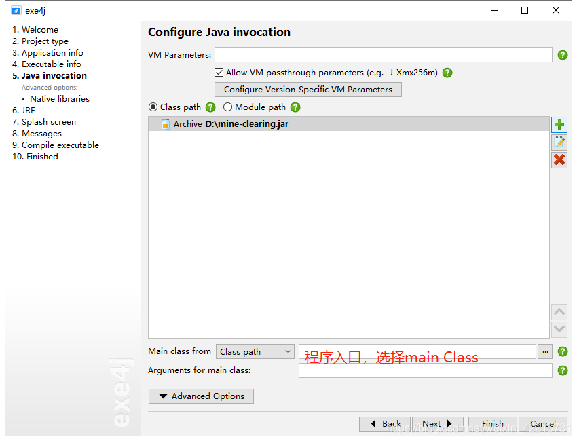Move class path entry down
Screen dimensions: 577x441
(559, 329)
